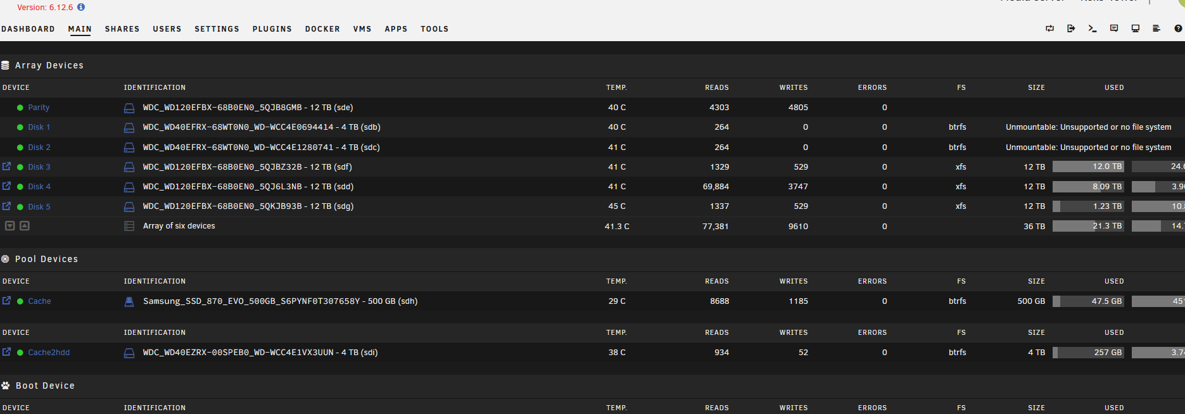
Task: Click the green status dot for Disk 4
Action: click(20, 187)
